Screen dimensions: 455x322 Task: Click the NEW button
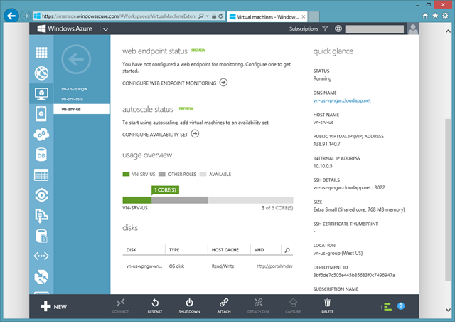[54, 306]
